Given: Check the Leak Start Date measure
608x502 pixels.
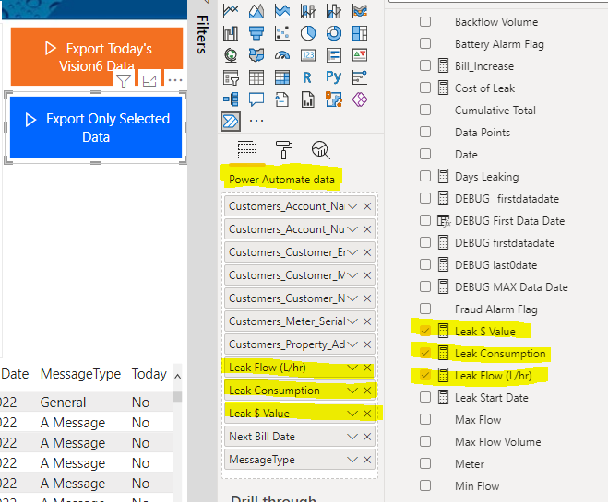Looking at the screenshot, I should click(x=425, y=397).
